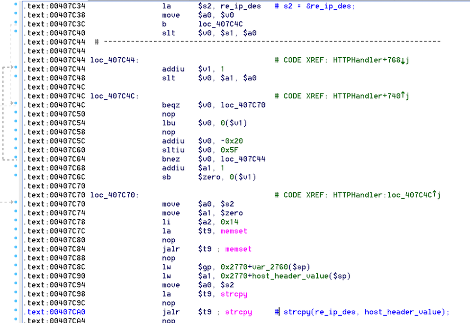Click memset in the la $t9 instruction
470x323 pixels.
tap(234, 231)
